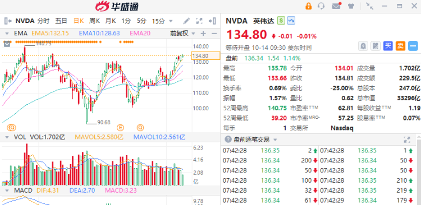421x205 pixels.
Task: Select the 周K chart tab
Action: click(x=94, y=21)
